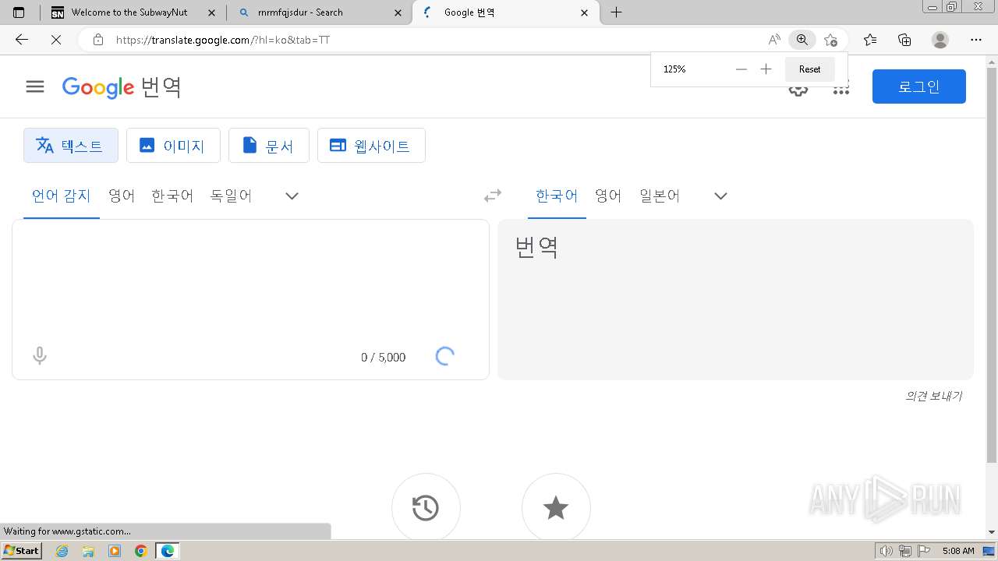The height and width of the screenshot is (561, 998).
Task: Decrease zoom with the minus button
Action: point(741,69)
